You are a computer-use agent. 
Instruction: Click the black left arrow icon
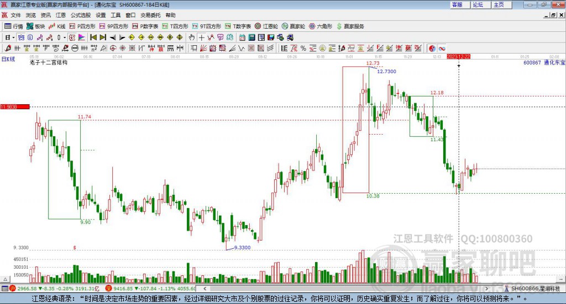tap(113, 38)
